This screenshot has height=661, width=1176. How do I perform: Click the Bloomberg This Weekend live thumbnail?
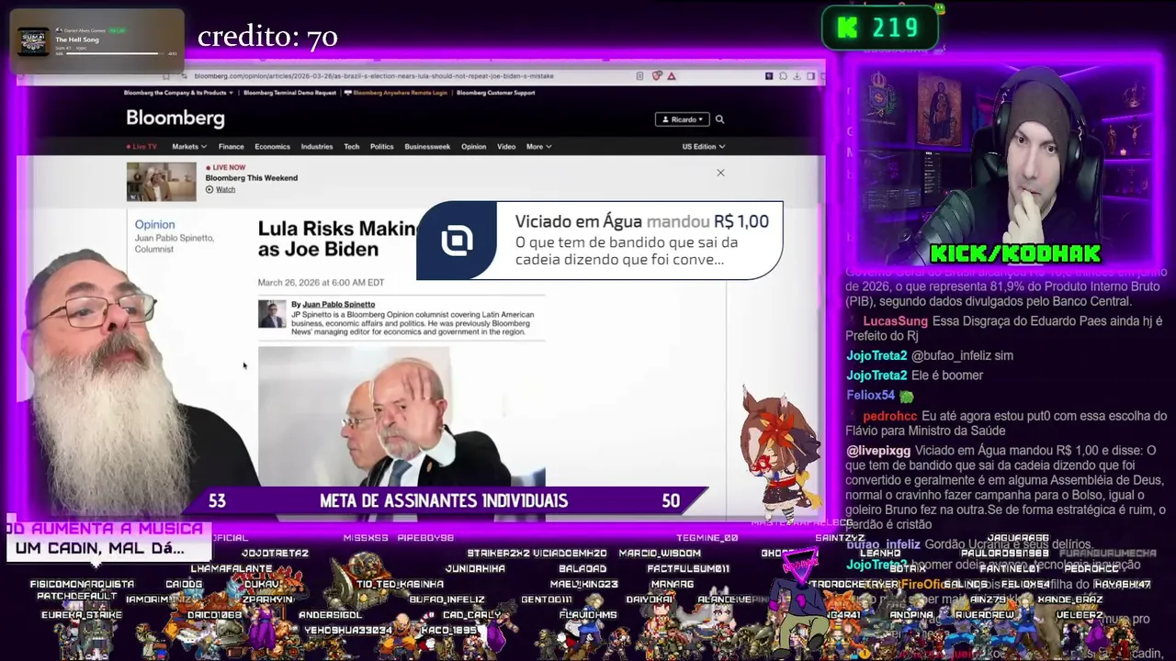tap(162, 182)
